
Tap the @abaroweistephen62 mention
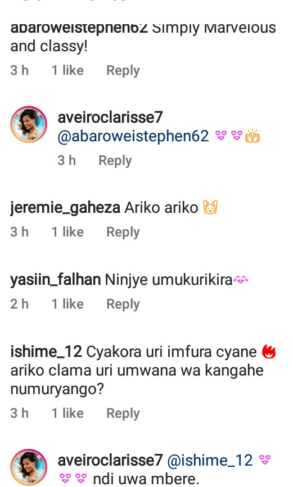click(x=133, y=136)
